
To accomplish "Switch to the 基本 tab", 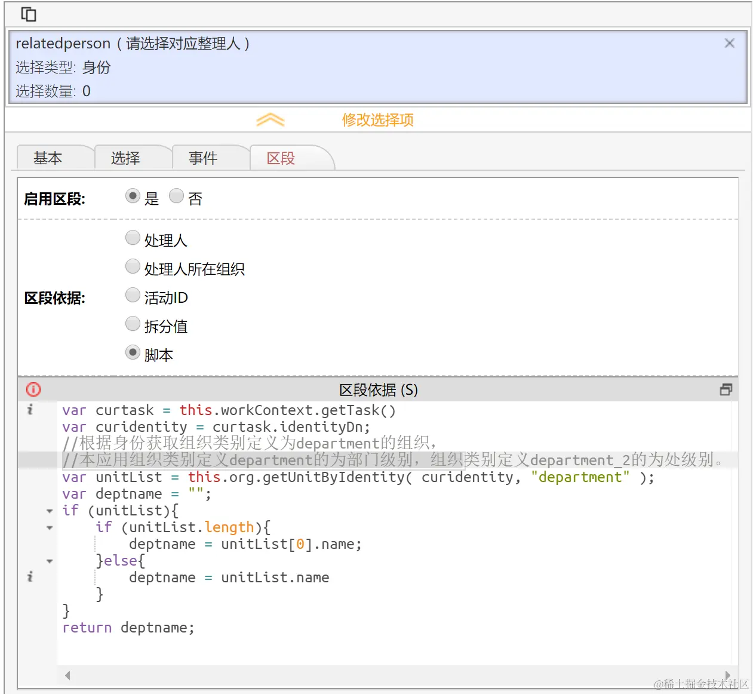I will [x=48, y=158].
